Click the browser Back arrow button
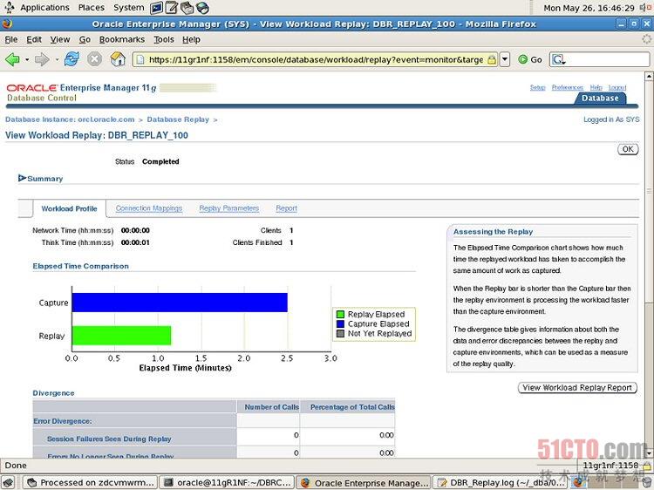 pos(12,59)
